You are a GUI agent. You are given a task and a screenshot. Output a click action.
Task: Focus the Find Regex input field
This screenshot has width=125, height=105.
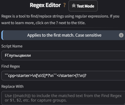pos(63,76)
